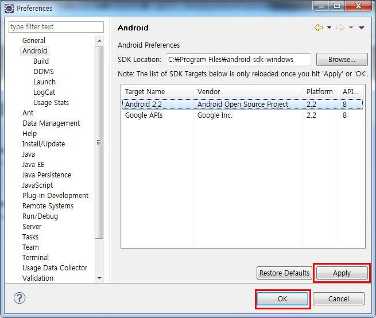
Task: Select General in the preferences tree
Action: [34, 41]
